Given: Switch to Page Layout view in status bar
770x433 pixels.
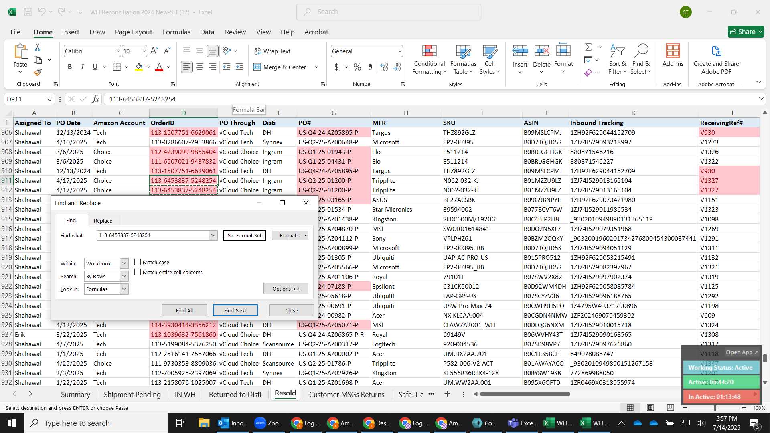Looking at the screenshot, I should click(x=650, y=408).
